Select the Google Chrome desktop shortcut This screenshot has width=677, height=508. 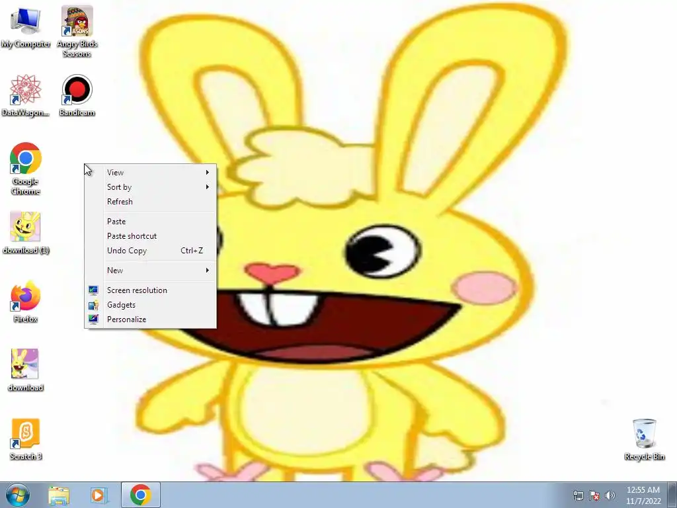pos(26,169)
